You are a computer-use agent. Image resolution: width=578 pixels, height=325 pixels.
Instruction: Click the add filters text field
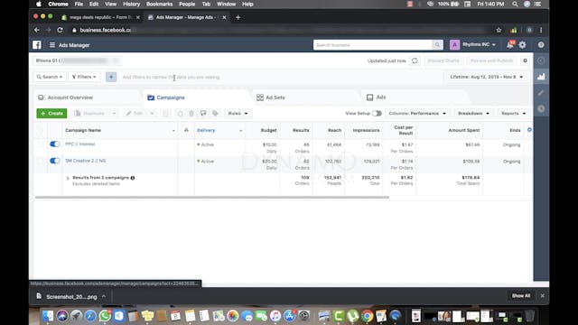pos(280,77)
